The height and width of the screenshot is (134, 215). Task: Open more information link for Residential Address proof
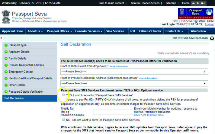[x=149, y=78]
